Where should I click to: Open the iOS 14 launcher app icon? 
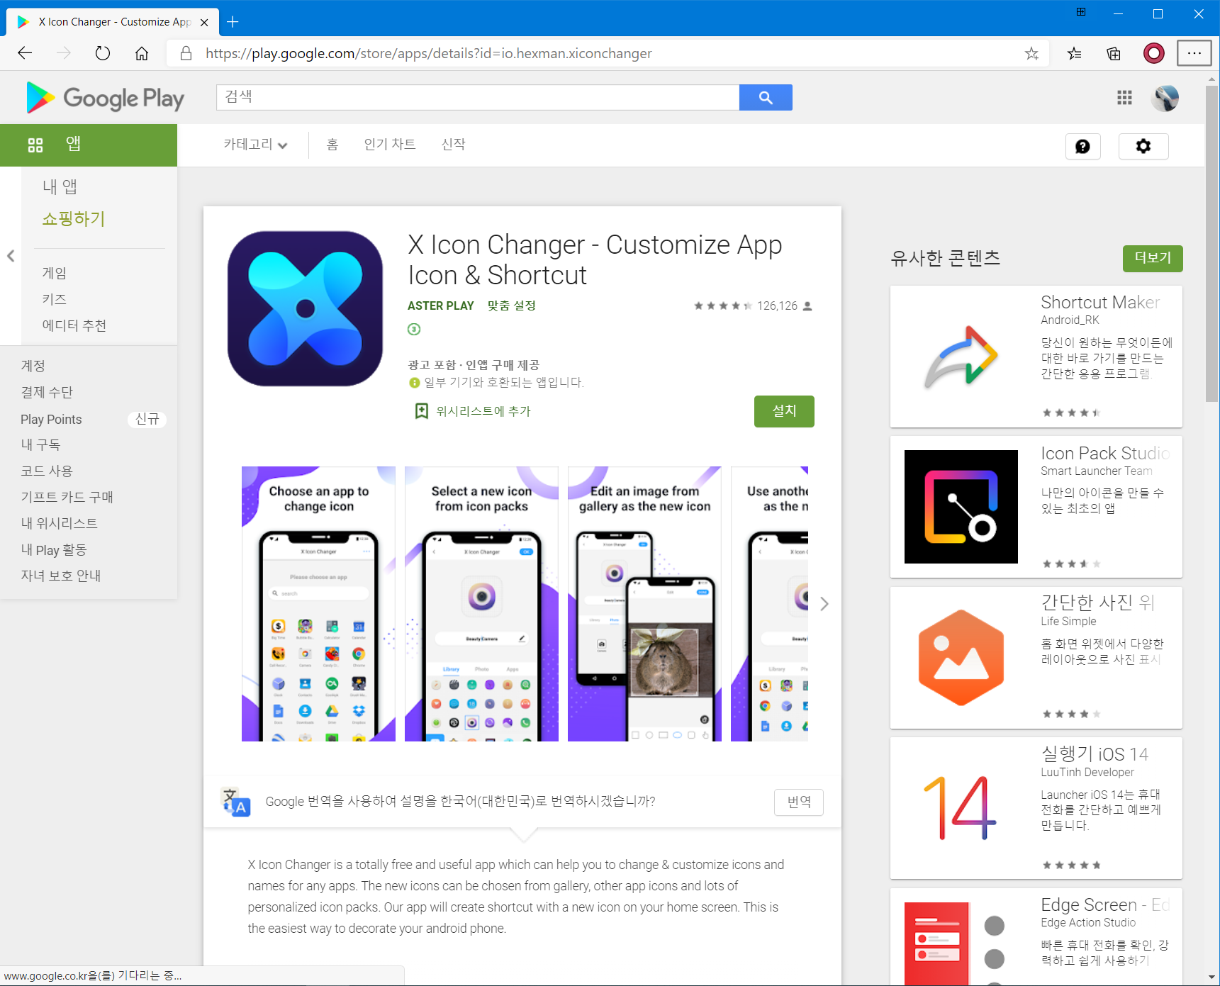(961, 808)
